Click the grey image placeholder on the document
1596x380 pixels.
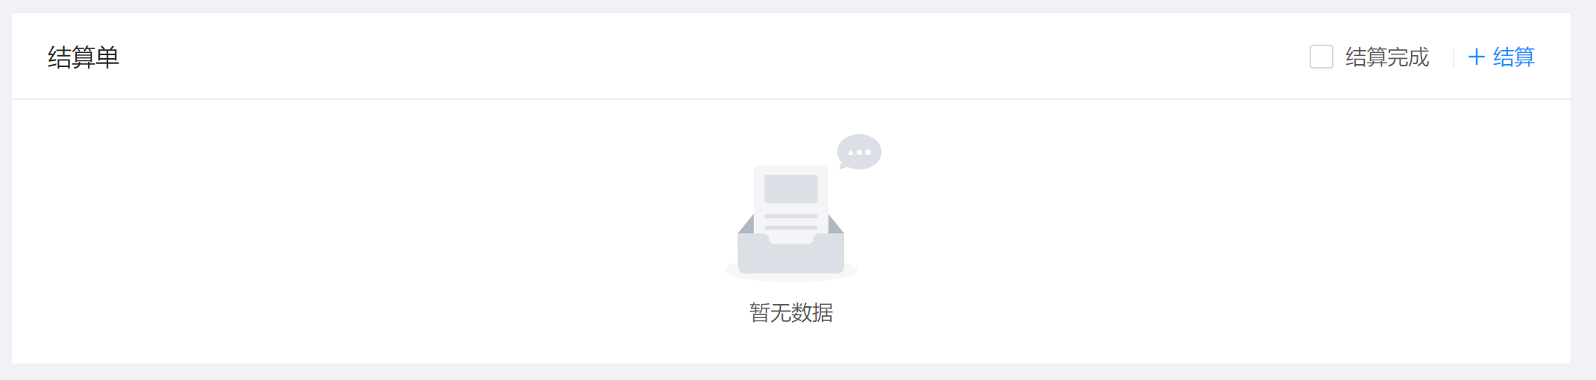pyautogui.click(x=791, y=189)
